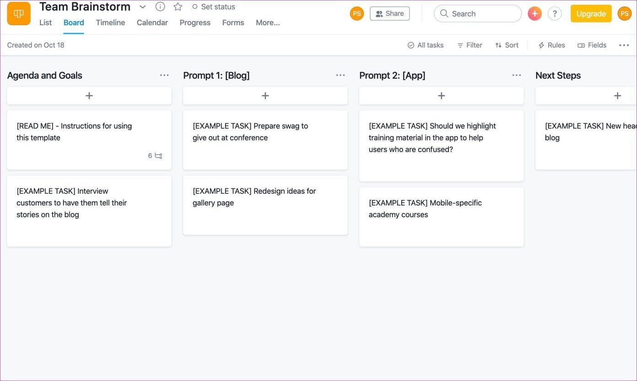The height and width of the screenshot is (381, 637).
Task: Open the New header blog task card
Action: click(x=586, y=140)
